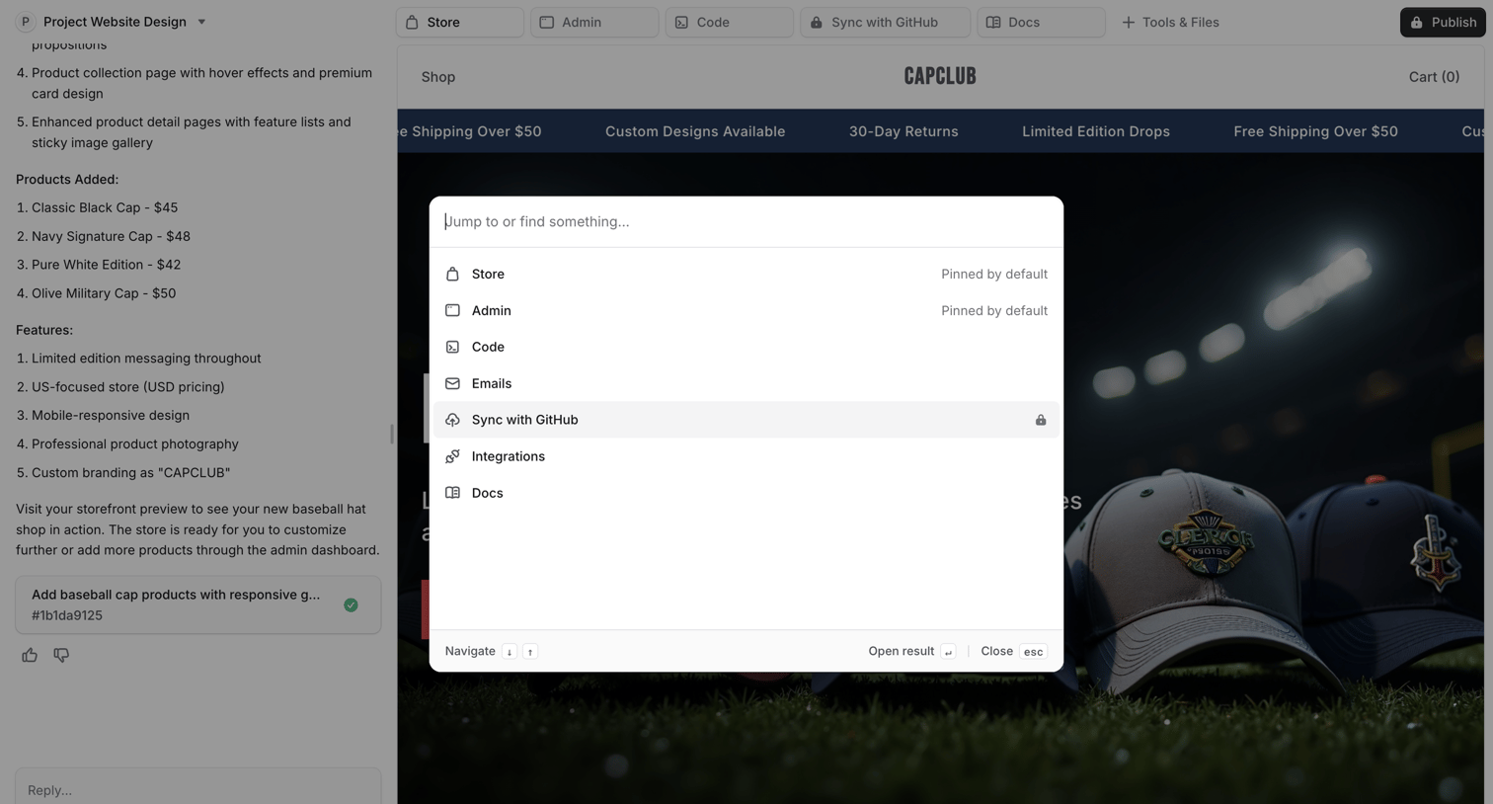1493x804 pixels.
Task: Select the Sync with GitHub tab
Action: click(x=886, y=22)
